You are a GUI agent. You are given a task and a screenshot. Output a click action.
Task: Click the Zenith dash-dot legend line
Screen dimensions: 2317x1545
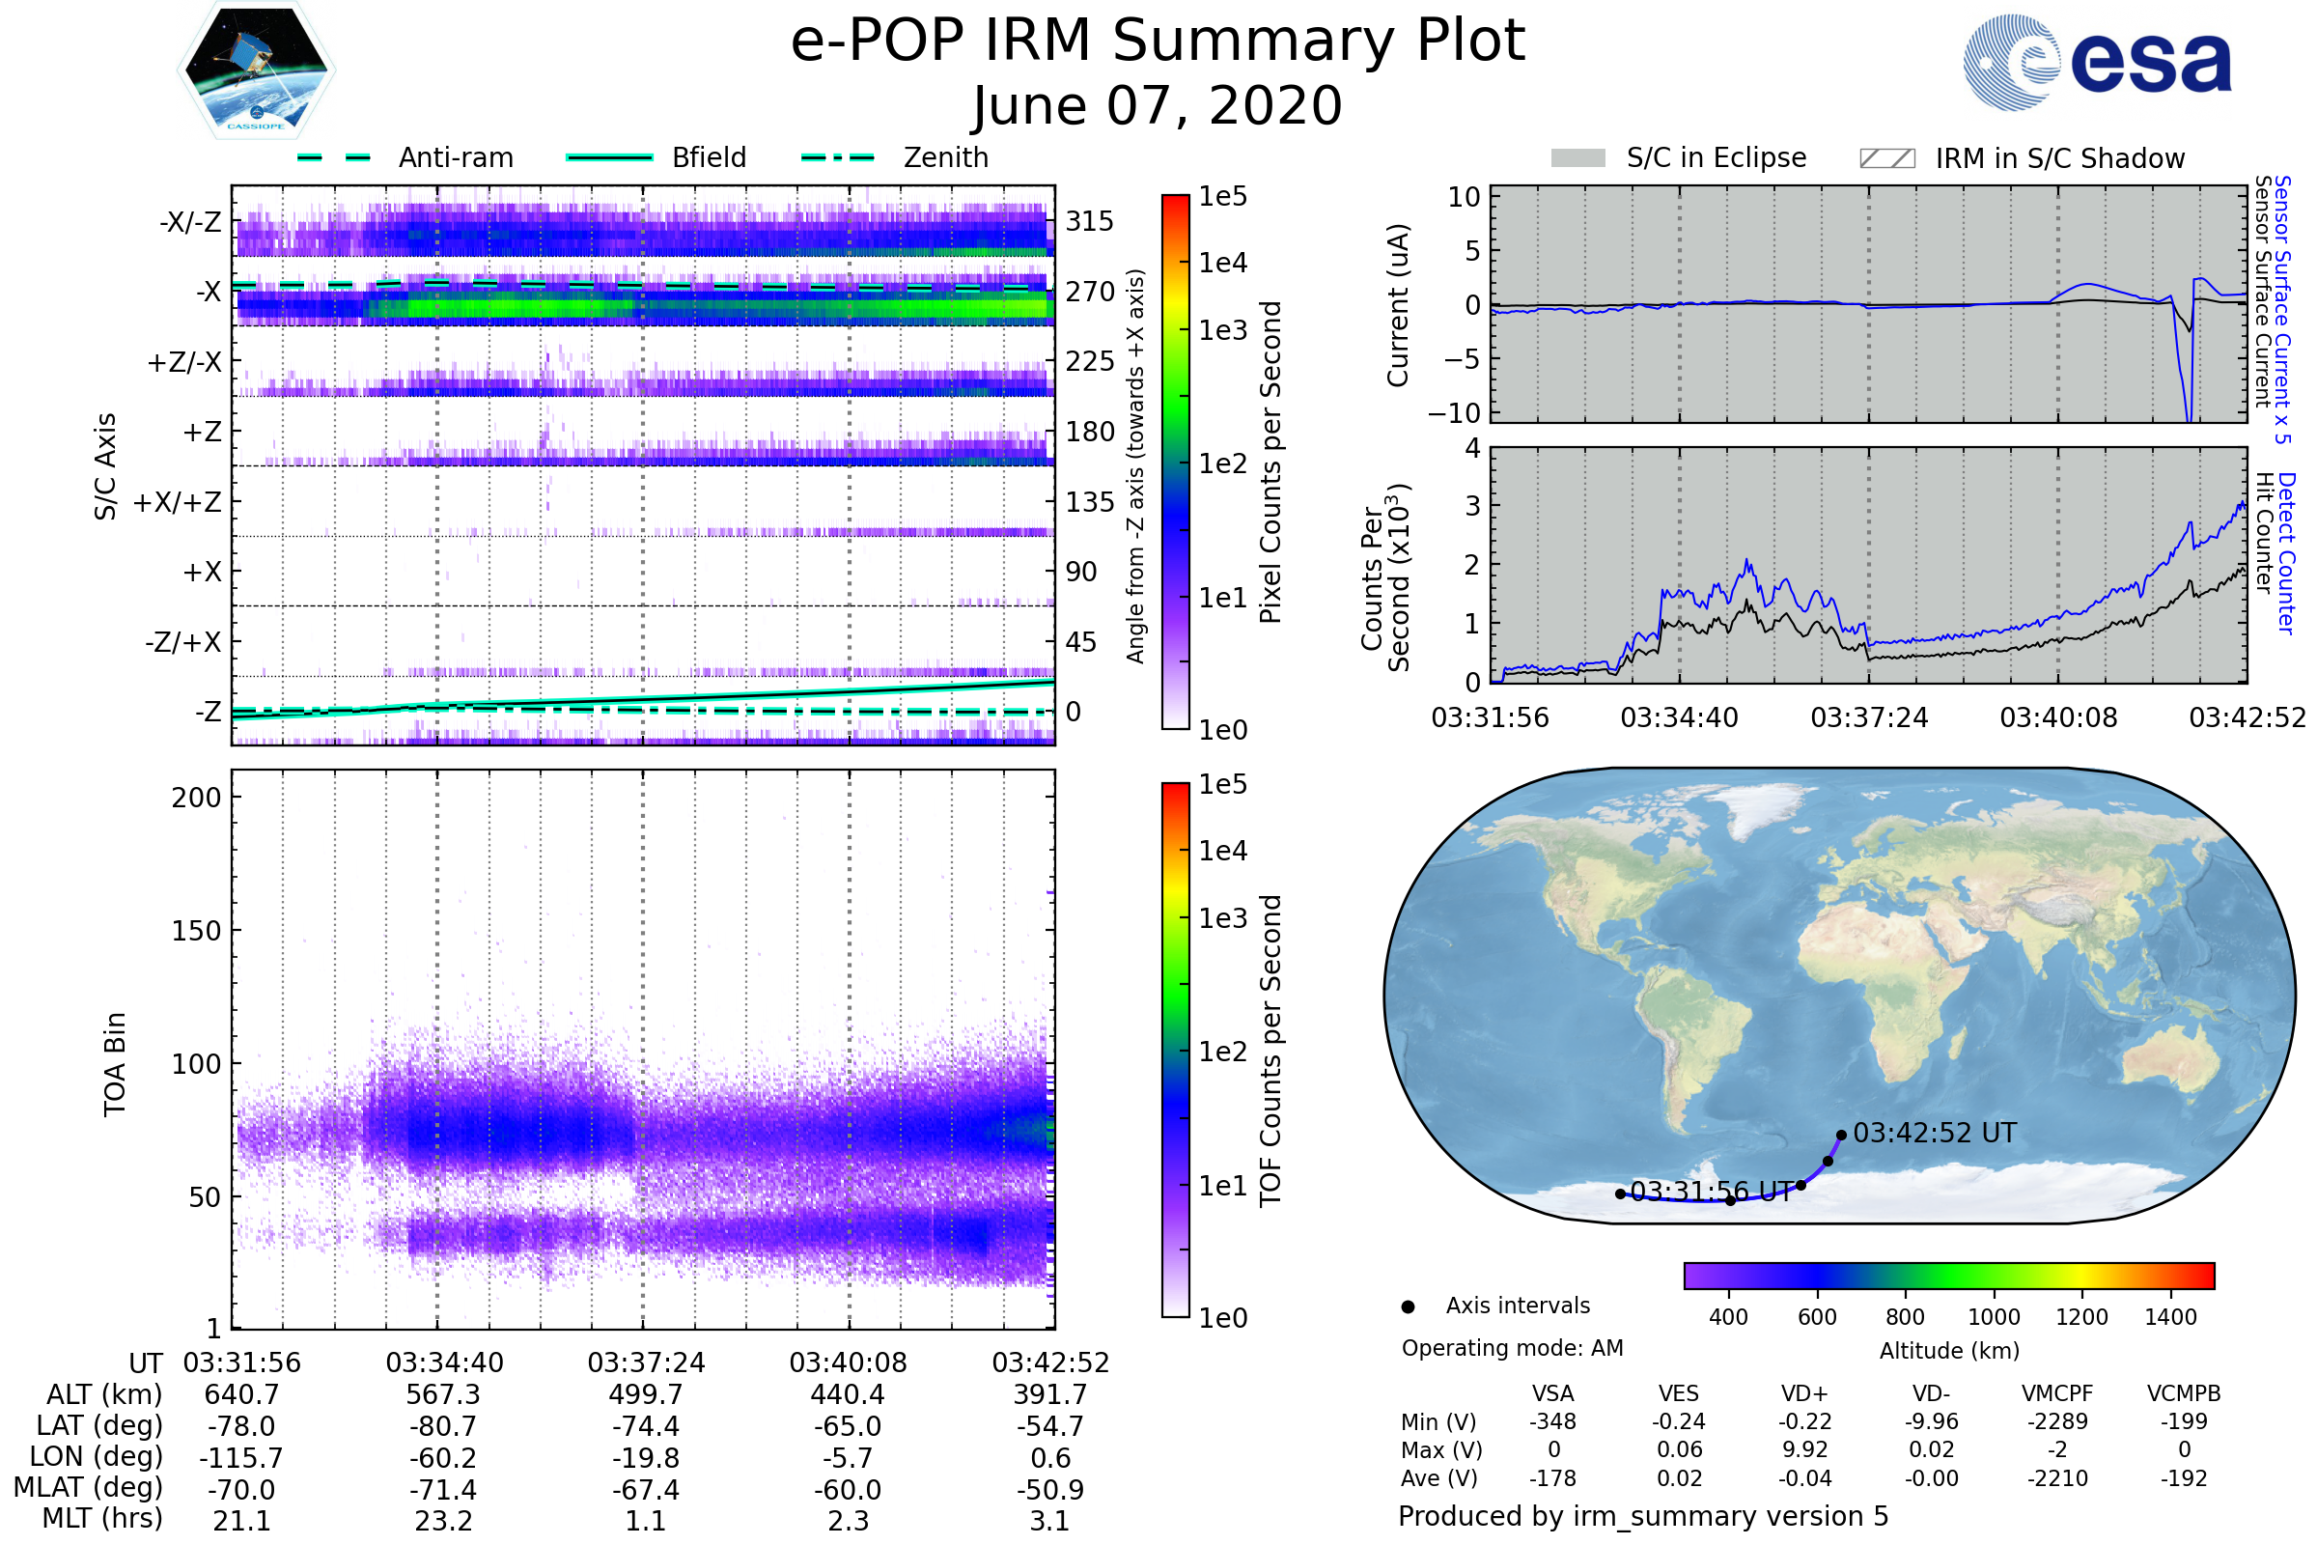(837, 157)
